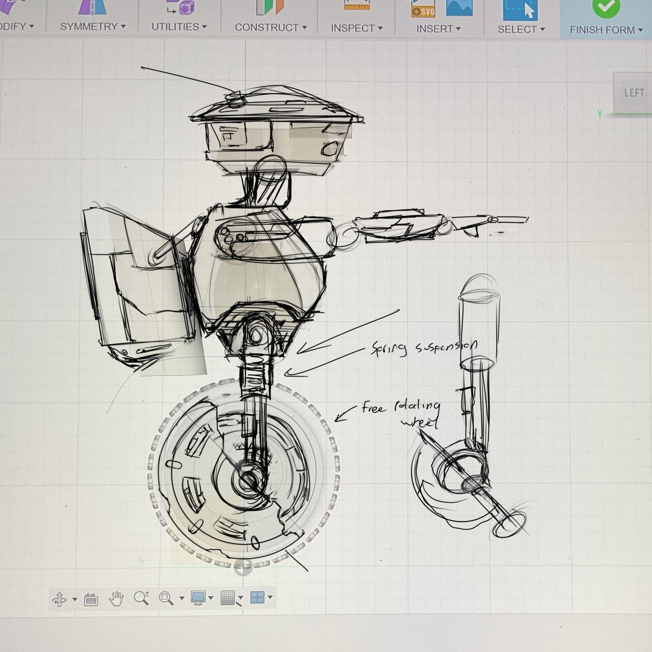This screenshot has width=652, height=652.
Task: Expand the FINISH FORM dropdown arrow
Action: 641,30
